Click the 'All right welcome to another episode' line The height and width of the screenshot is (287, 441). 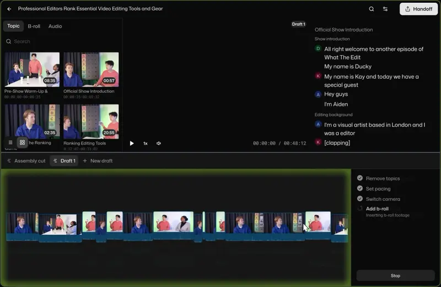(x=374, y=53)
